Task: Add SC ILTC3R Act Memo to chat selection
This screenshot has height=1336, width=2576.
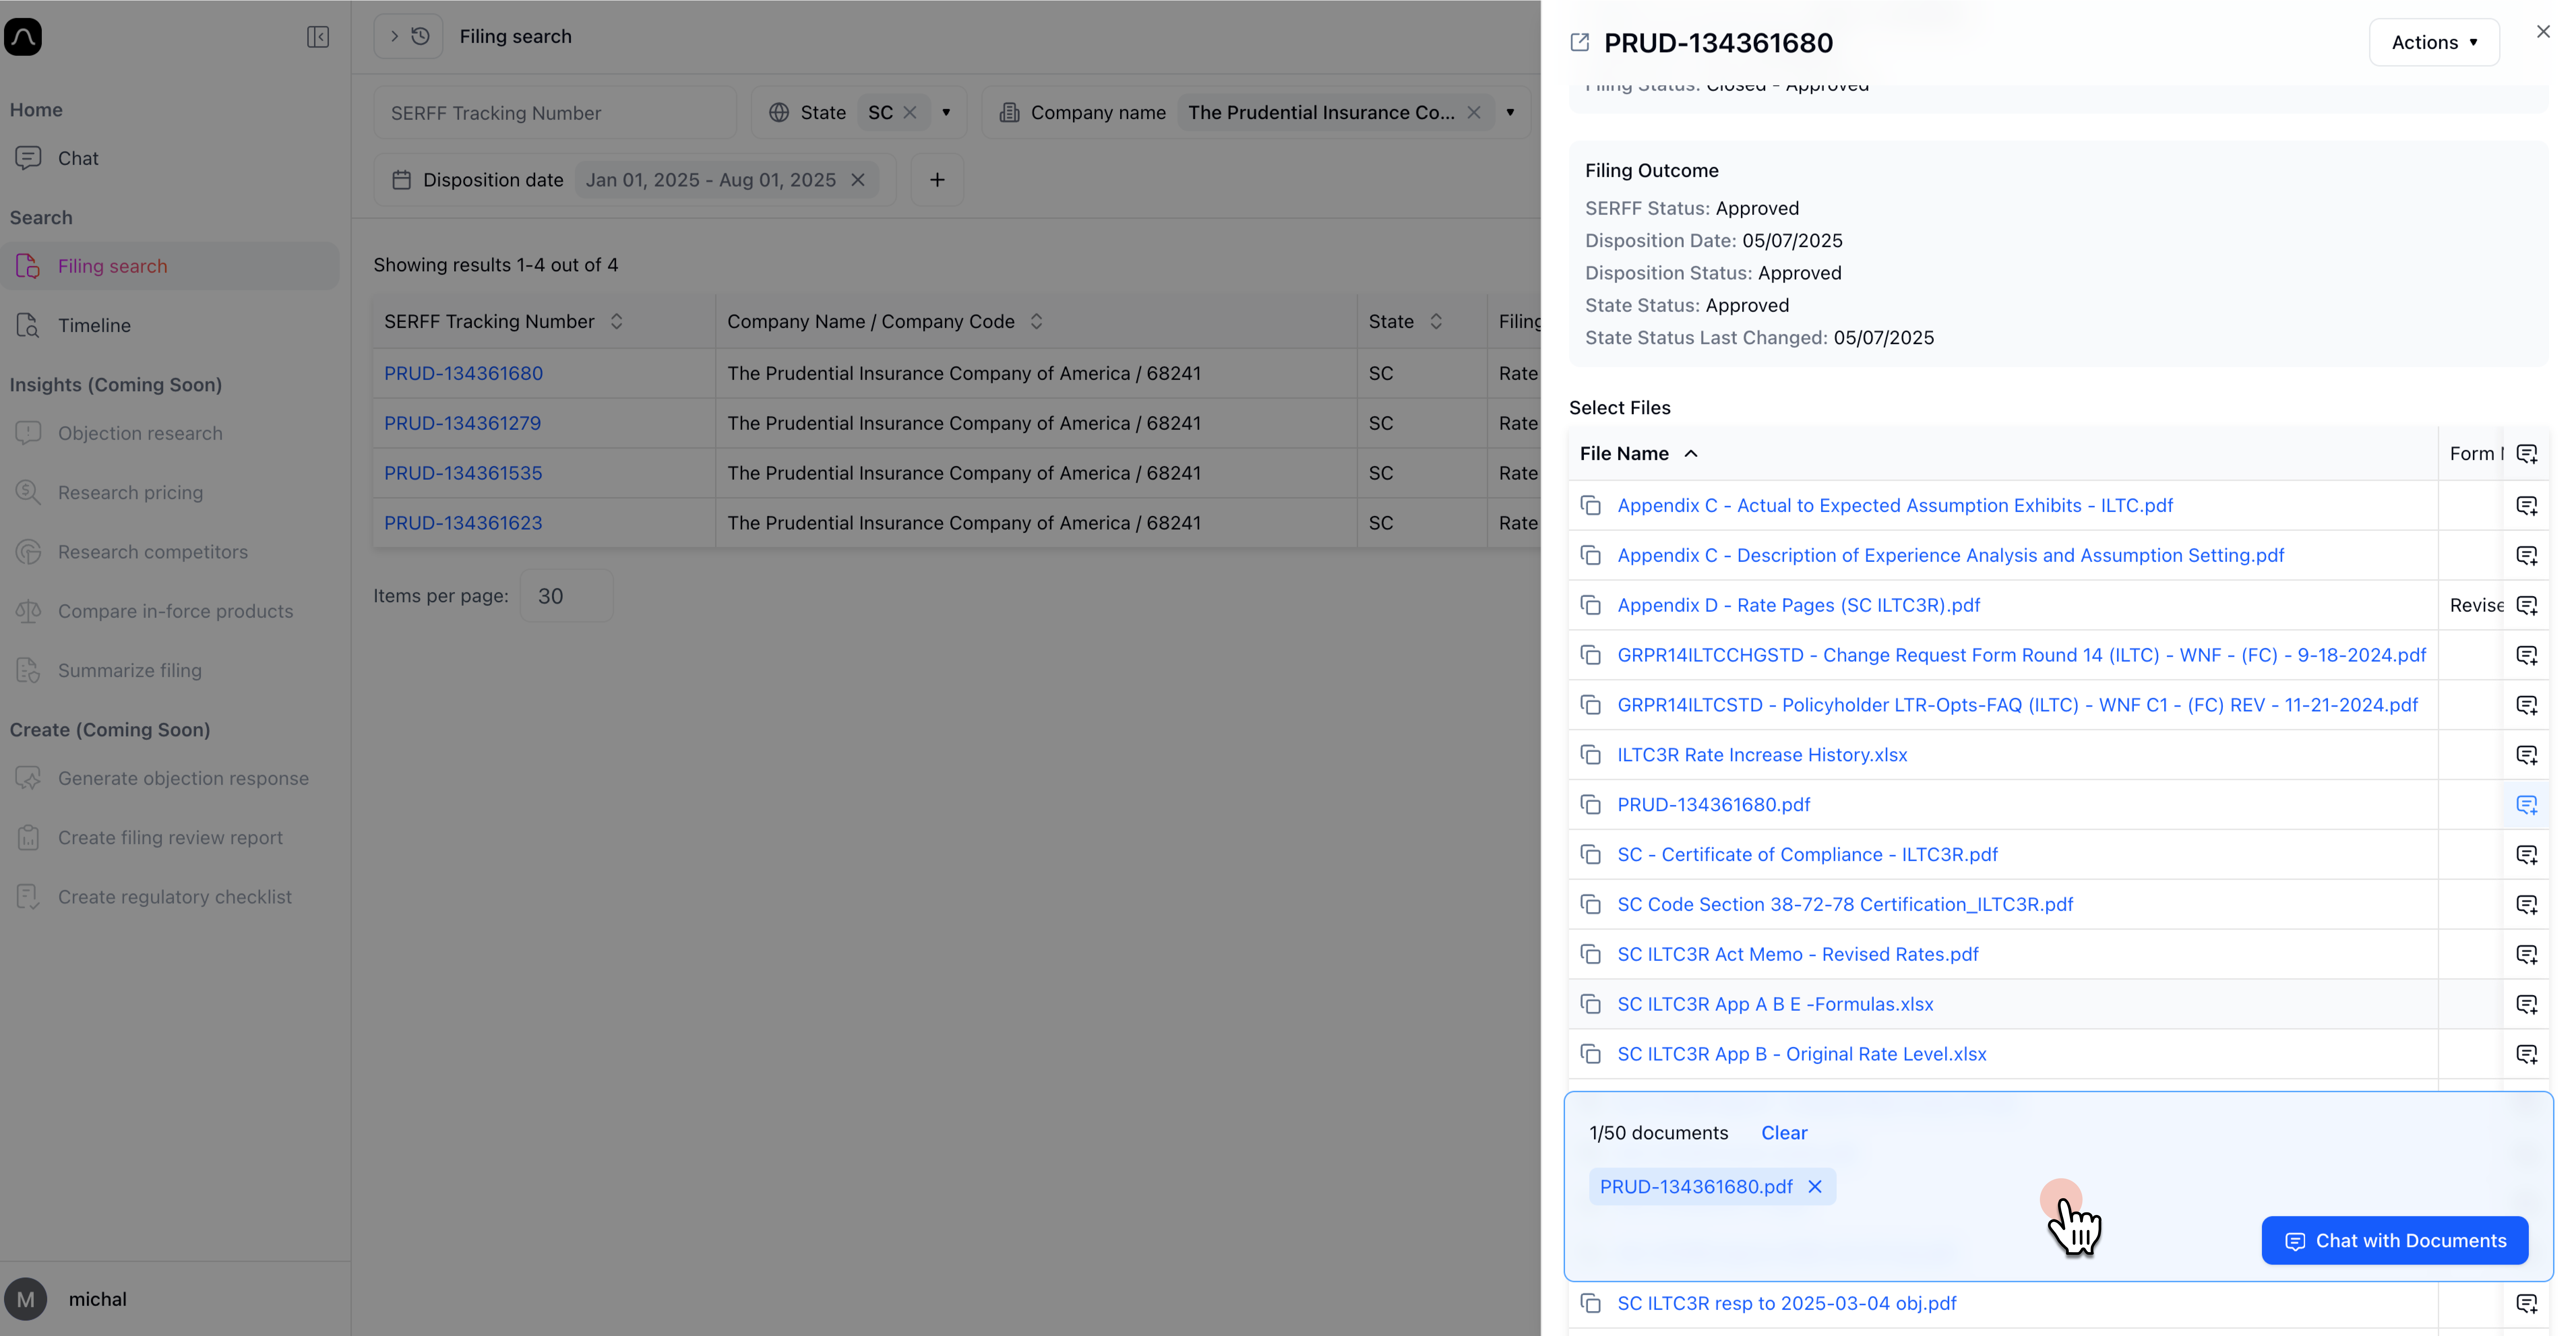Action: point(2528,954)
